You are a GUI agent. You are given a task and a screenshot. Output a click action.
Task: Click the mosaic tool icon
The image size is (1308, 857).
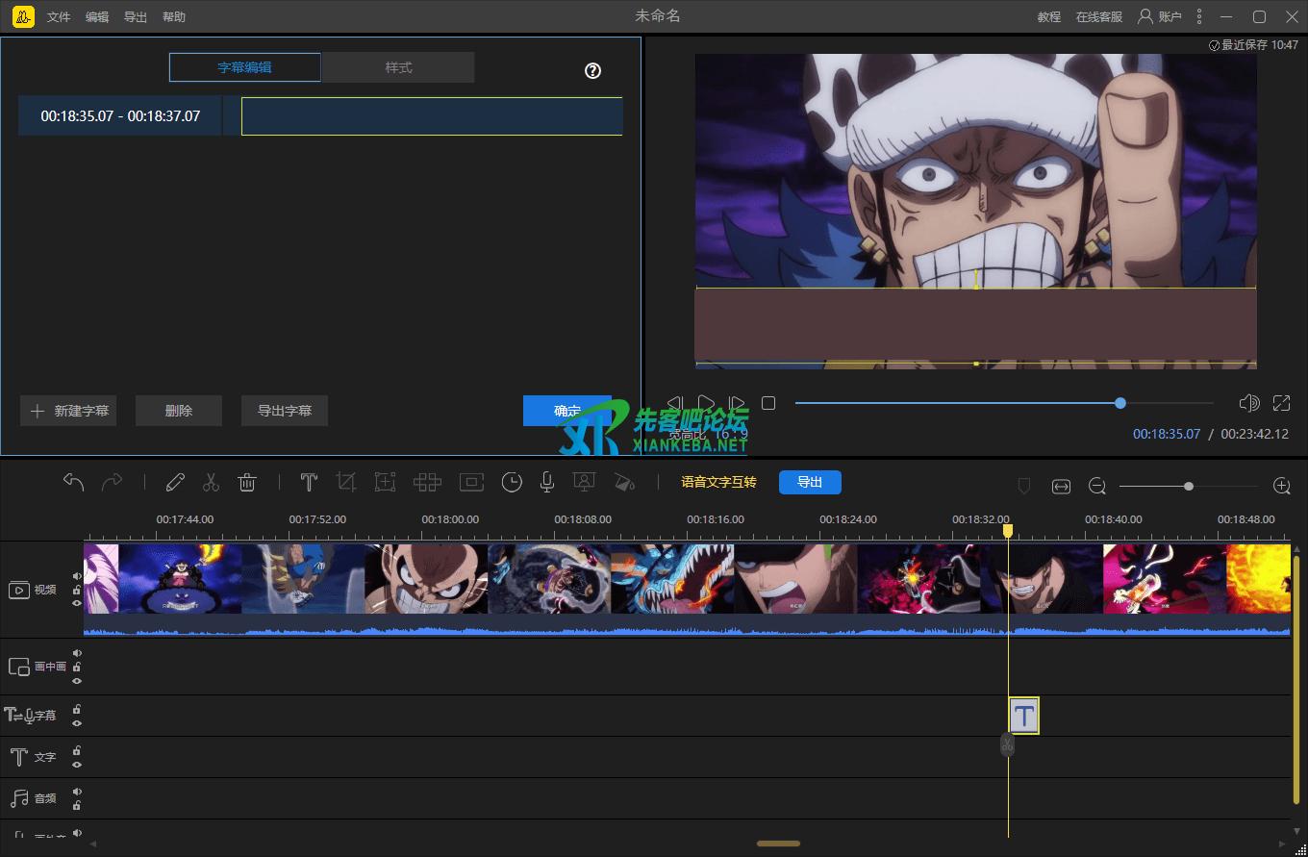[x=427, y=483]
